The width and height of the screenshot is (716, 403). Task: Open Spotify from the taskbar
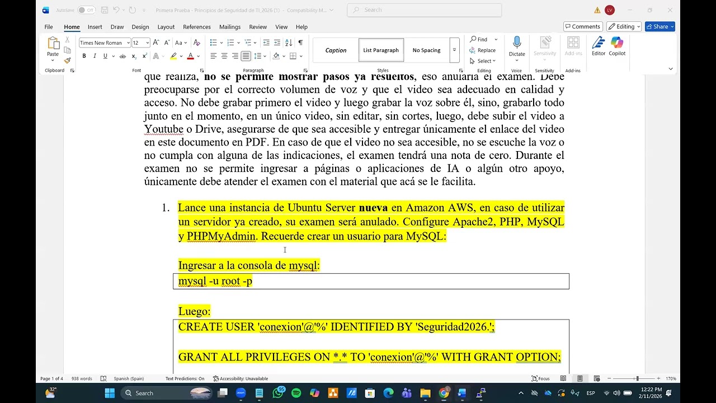click(x=296, y=393)
